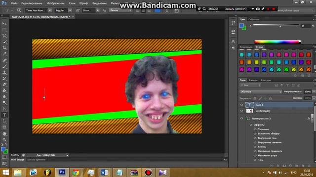Select the Rectangle shape tool
316x177 pixels.
coord(4,127)
